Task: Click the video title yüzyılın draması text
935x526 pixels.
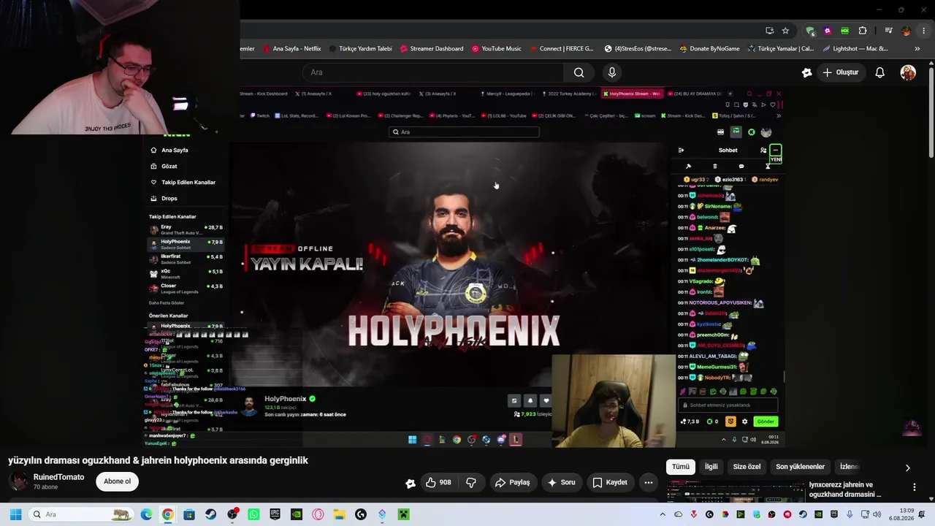Action: [x=159, y=460]
